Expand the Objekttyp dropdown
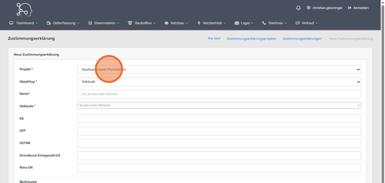385x183 pixels. [x=219, y=82]
